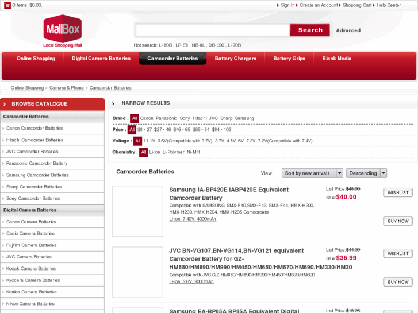Filter by Hitachi brand

pos(200,118)
